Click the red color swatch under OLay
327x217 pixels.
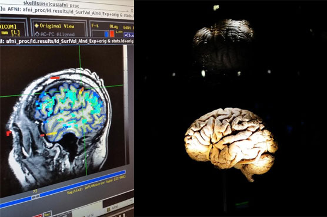pyautogui.click(x=112, y=33)
